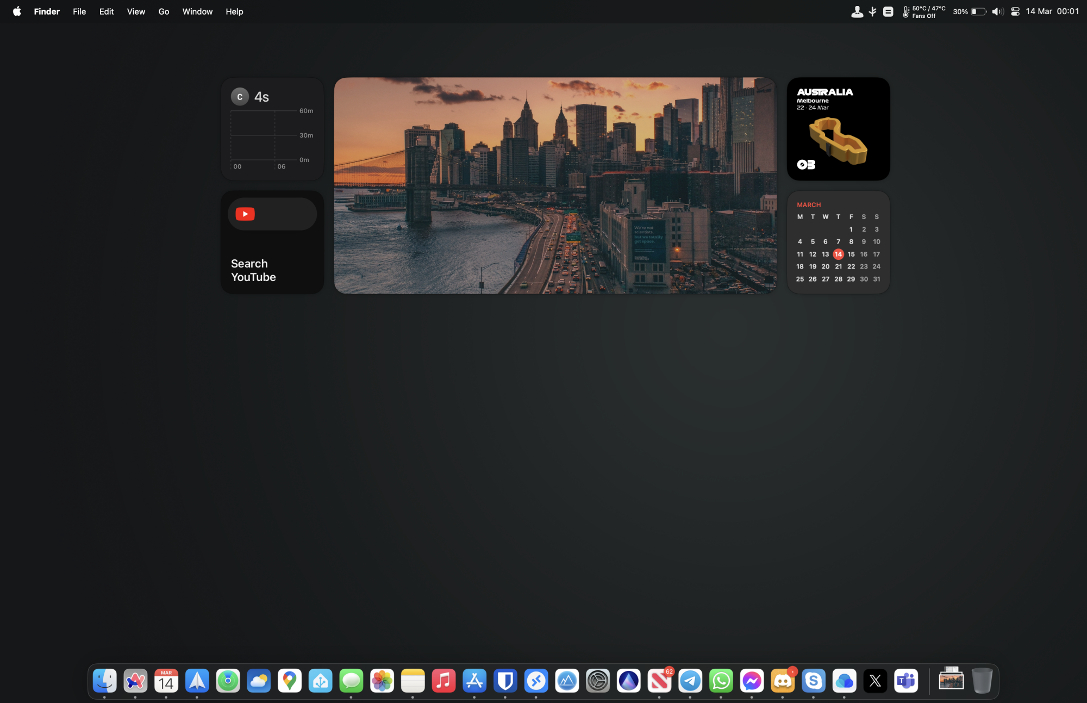Open Microsoft Teams from the dock
The width and height of the screenshot is (1087, 703).
pyautogui.click(x=906, y=681)
